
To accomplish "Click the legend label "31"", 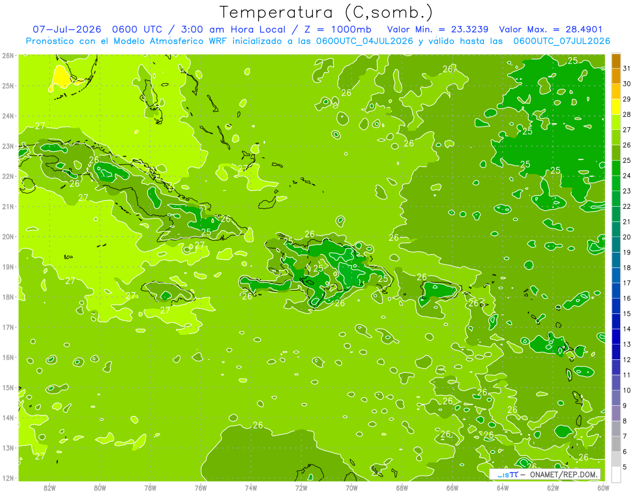I will tap(627, 68).
